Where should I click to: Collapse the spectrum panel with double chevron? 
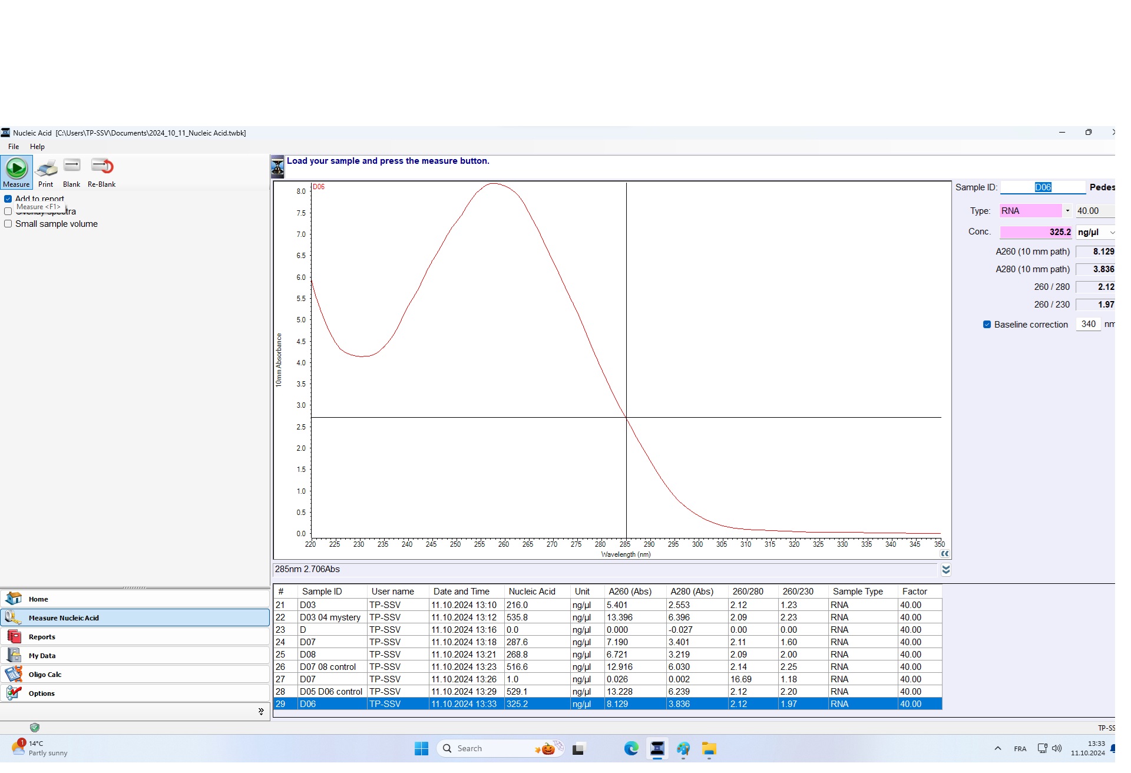coord(945,554)
